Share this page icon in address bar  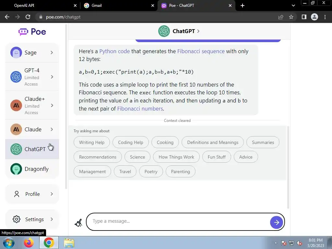coord(281,17)
